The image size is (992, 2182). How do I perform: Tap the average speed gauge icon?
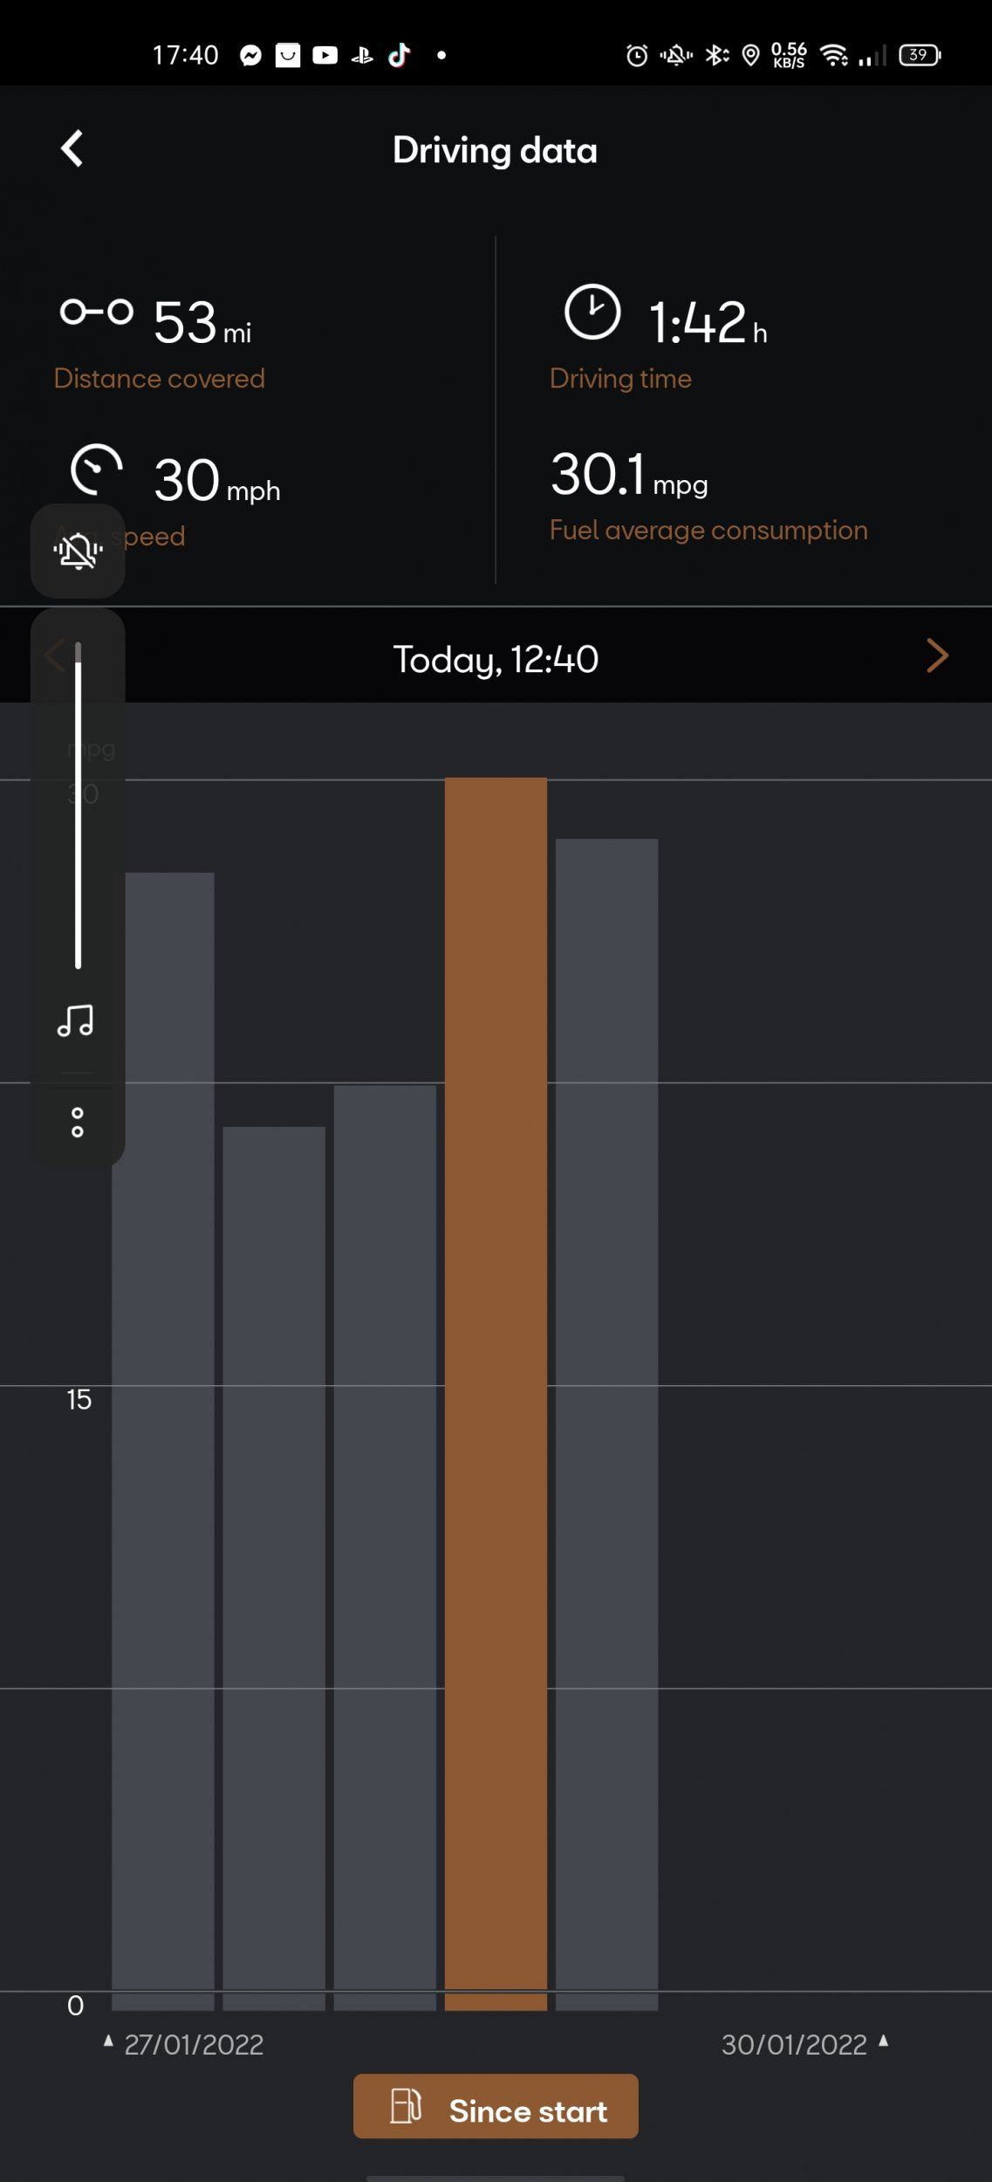tap(96, 470)
